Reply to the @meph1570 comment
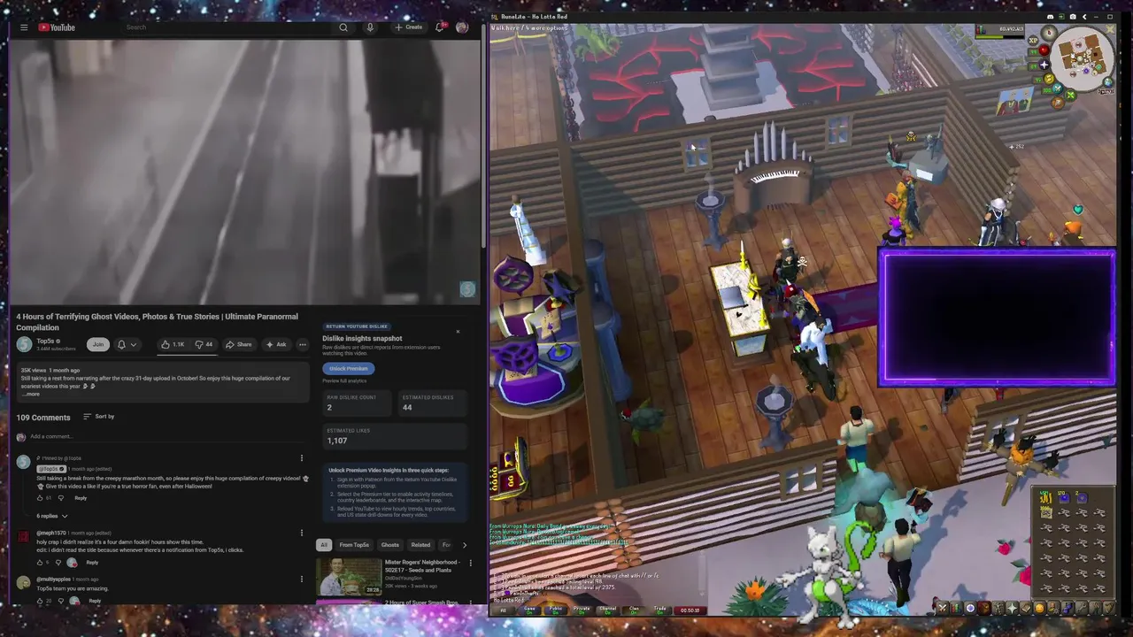 click(x=92, y=563)
